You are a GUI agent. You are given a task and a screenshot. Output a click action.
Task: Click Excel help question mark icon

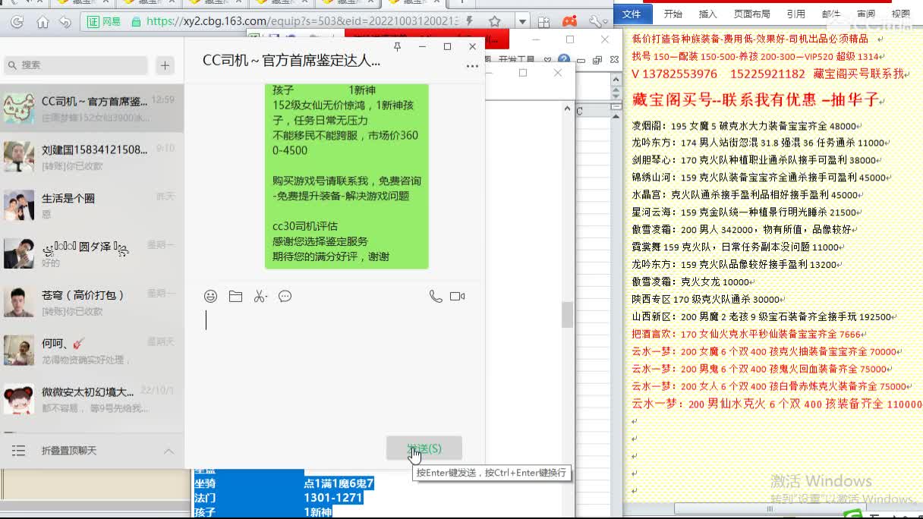563,59
